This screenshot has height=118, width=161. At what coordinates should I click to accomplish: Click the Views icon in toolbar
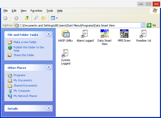click(53, 18)
